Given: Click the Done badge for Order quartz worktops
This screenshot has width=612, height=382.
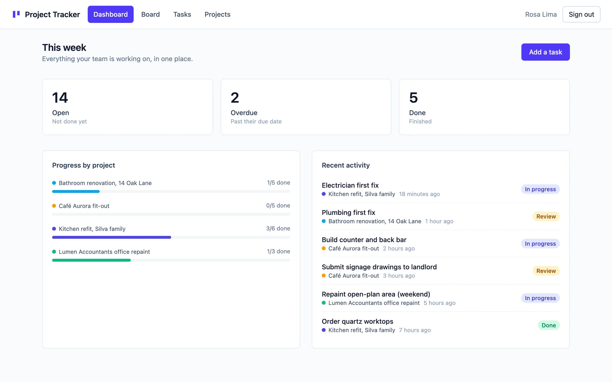Looking at the screenshot, I should (549, 325).
